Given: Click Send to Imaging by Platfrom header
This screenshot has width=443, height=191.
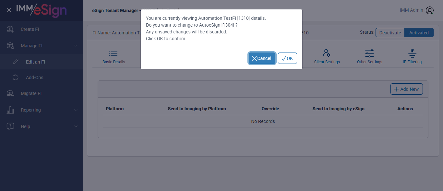Looking at the screenshot, I should pyautogui.click(x=197, y=109).
